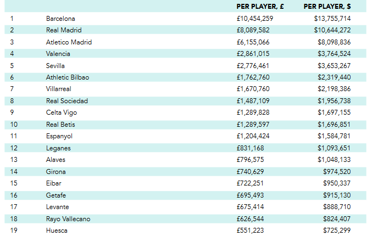Screen dimensions: 372x236
Task: Click the Athletic Bilbao team name
Action: point(68,77)
